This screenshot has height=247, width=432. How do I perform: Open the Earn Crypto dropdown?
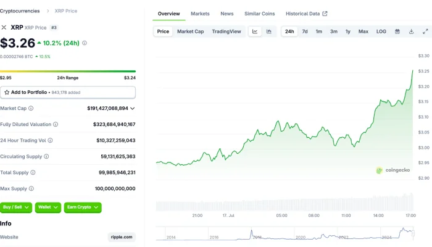83,207
